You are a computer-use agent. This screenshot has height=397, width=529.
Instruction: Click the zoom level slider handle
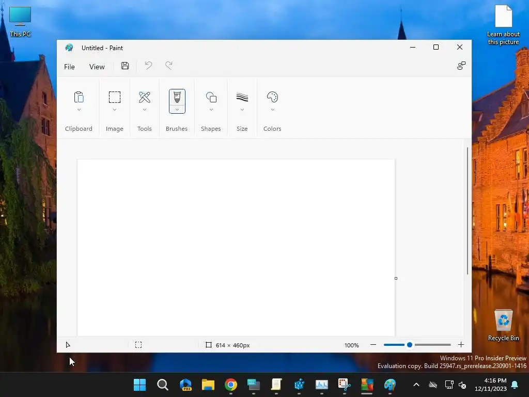point(410,345)
